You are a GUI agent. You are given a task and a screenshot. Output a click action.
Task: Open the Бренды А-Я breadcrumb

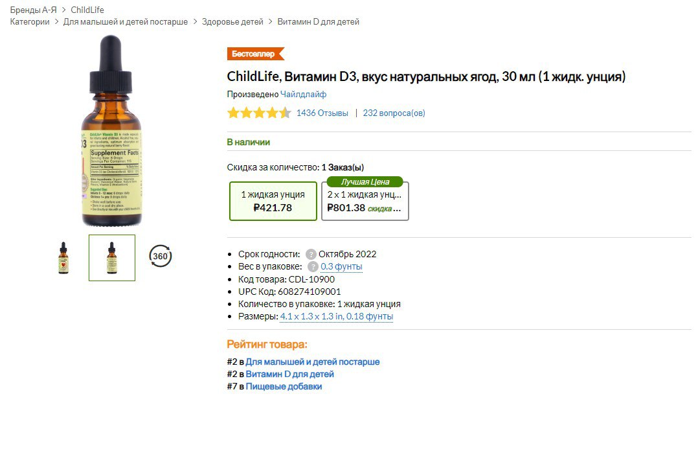[33, 10]
